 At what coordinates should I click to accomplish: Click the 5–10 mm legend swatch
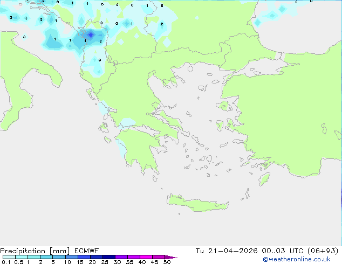tap(59, 257)
